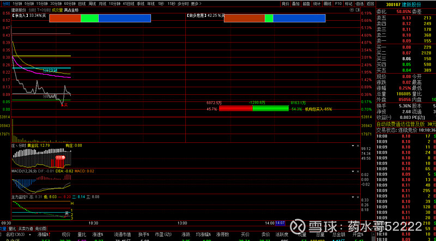436x241 pixels.
Task: Select the 10分钟 period tab
Action: (114, 4)
